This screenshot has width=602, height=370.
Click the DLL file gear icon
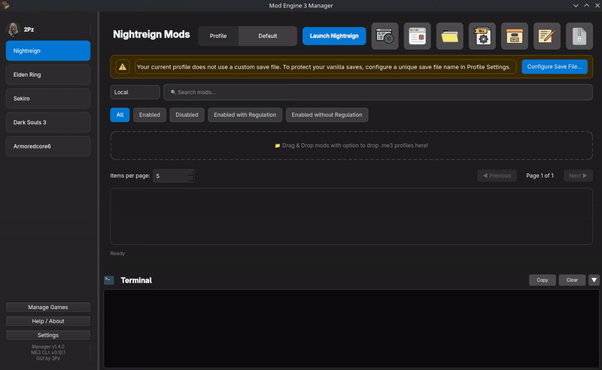pos(482,35)
